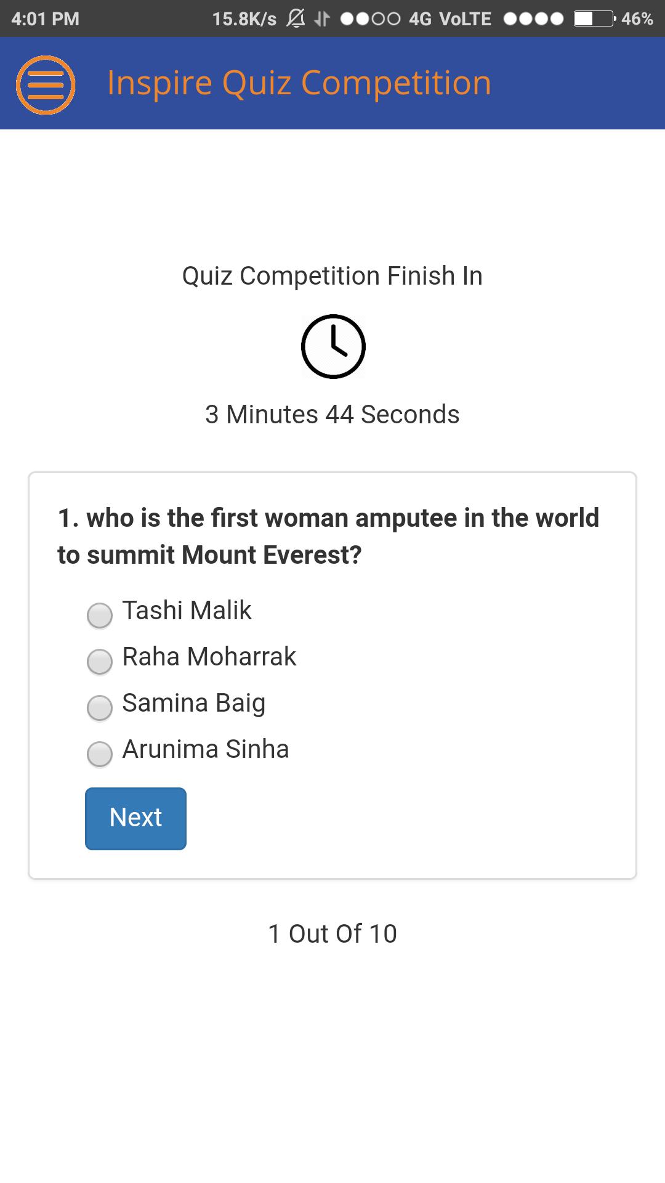Tap the Raha Moharrak answer label
Screen dimensions: 665x1183
pyautogui.click(x=209, y=657)
